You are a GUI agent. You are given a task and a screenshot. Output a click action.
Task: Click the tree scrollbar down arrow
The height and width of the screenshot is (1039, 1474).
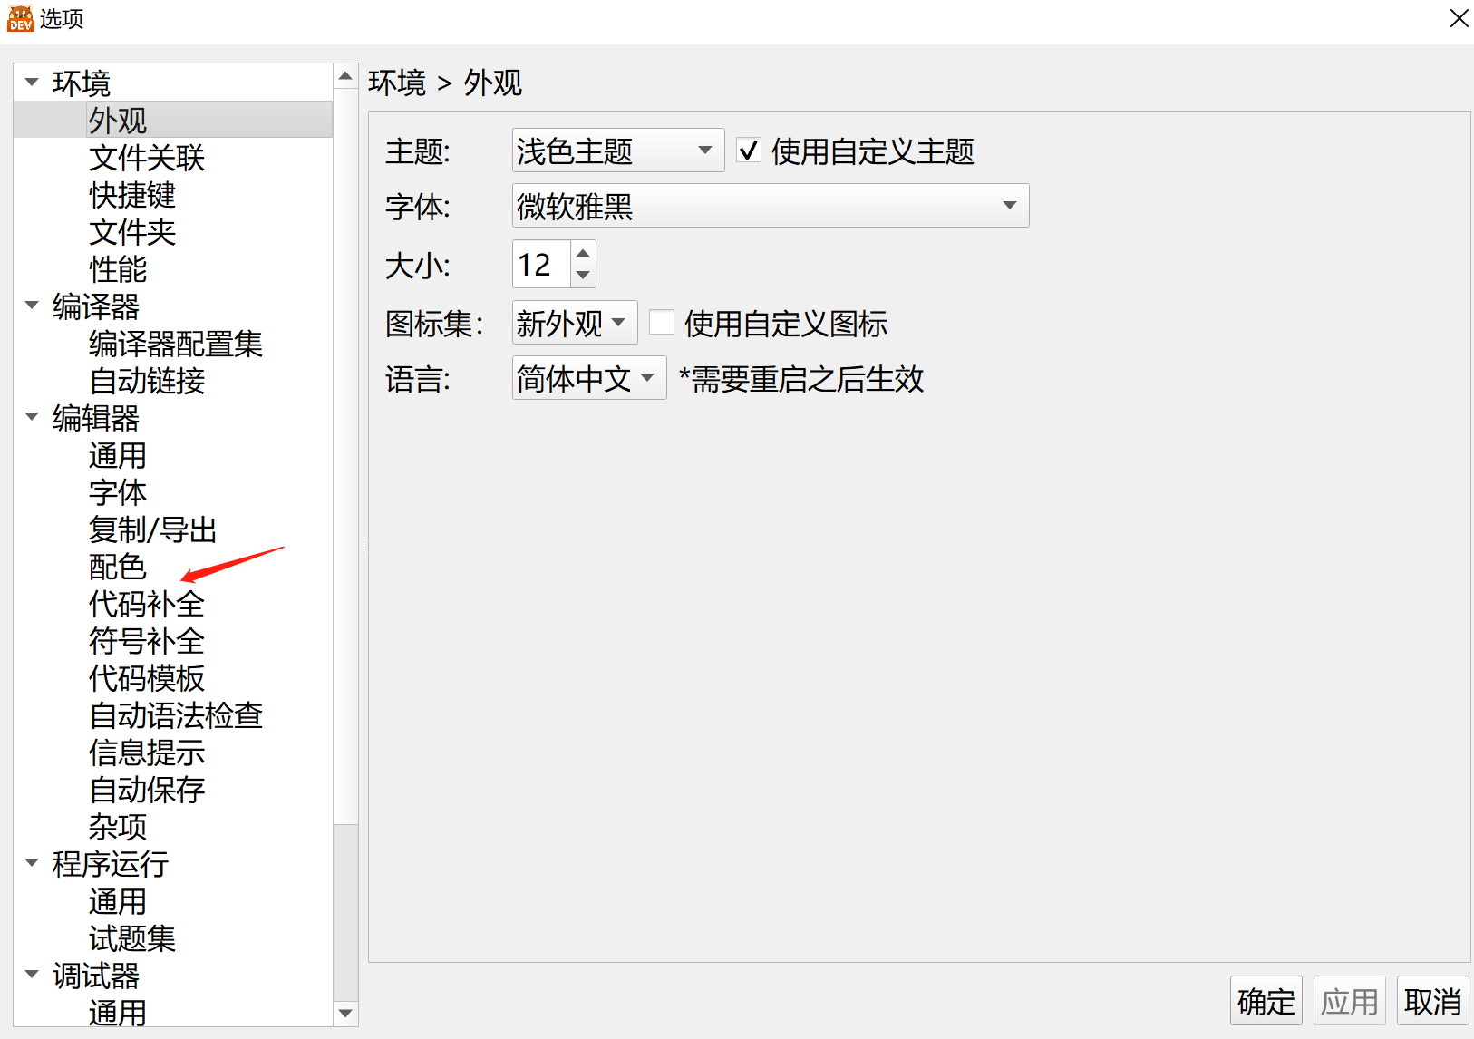pos(345,1013)
